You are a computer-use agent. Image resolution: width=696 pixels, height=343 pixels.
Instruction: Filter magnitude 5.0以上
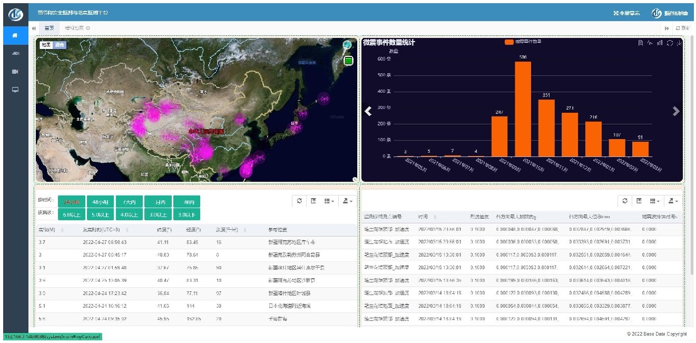click(x=100, y=214)
